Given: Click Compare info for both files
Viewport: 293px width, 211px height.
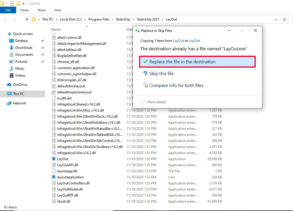Looking at the screenshot, I should (176, 86).
